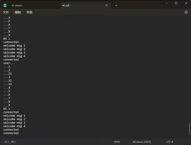Open the 编辑 menu
Screen dimensions: 191x145
click(18, 12)
